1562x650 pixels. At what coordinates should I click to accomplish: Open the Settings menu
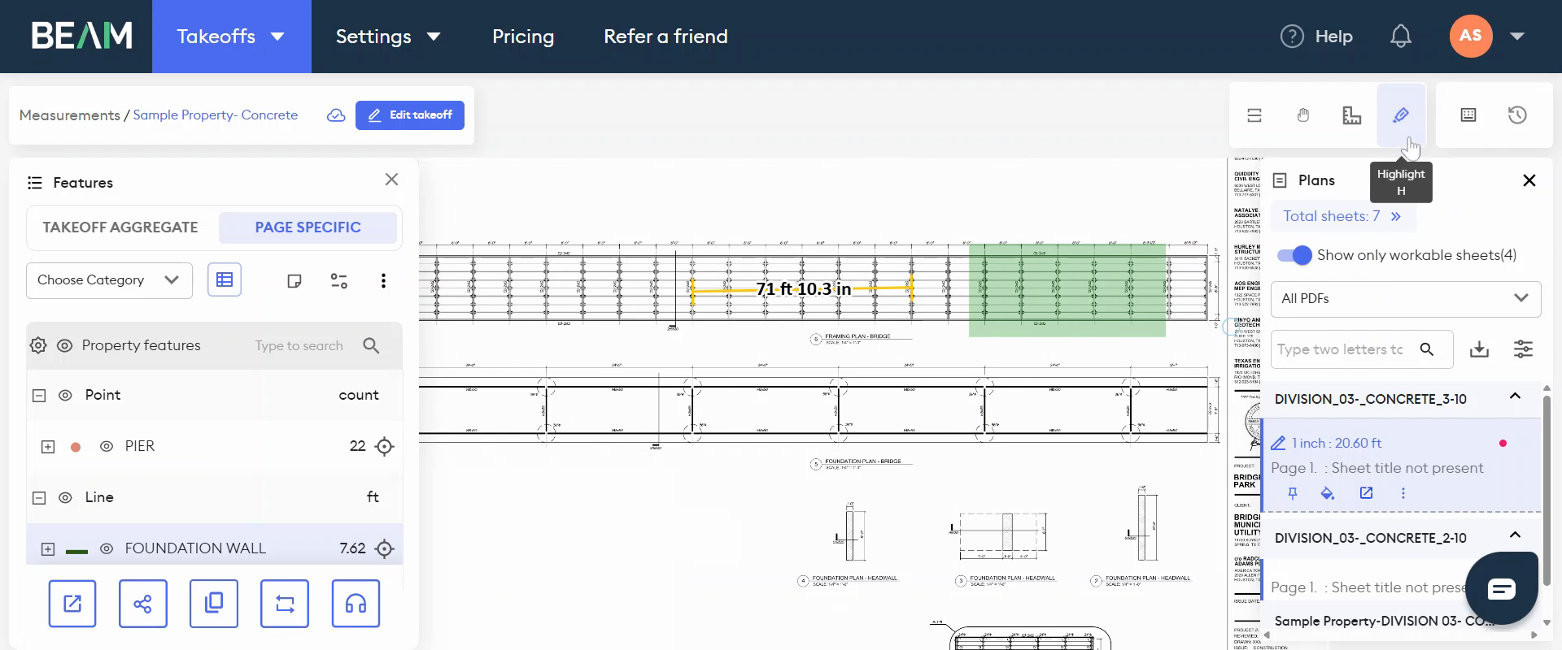pyautogui.click(x=388, y=37)
